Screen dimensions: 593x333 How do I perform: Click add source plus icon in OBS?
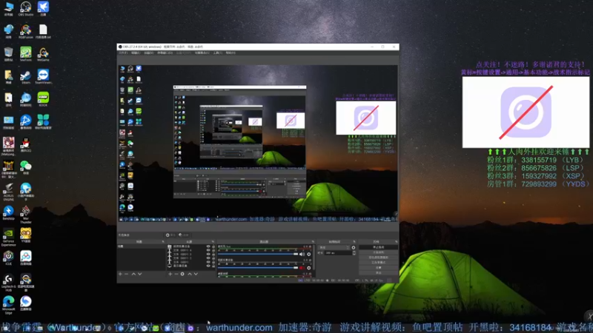(x=170, y=274)
